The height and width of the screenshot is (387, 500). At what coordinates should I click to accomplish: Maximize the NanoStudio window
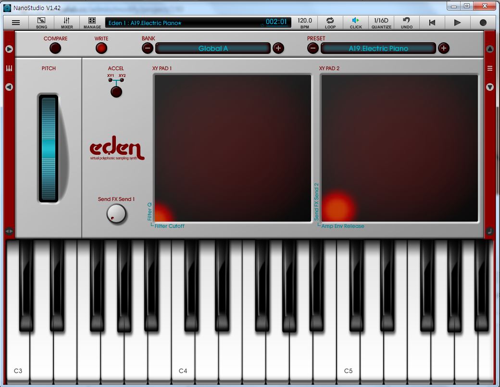[467, 6]
